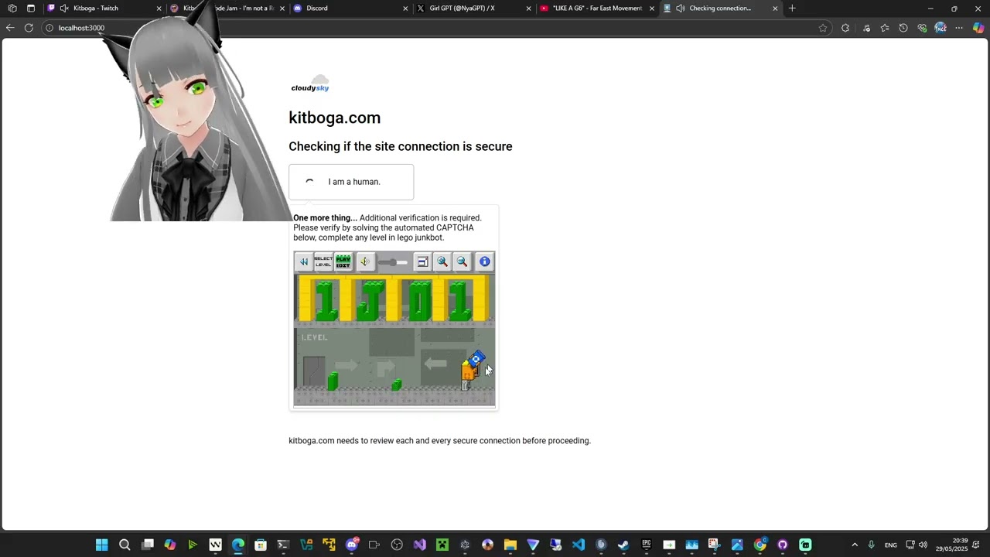990x557 pixels.
Task: Click the small green brick in level middle
Action: point(396,384)
